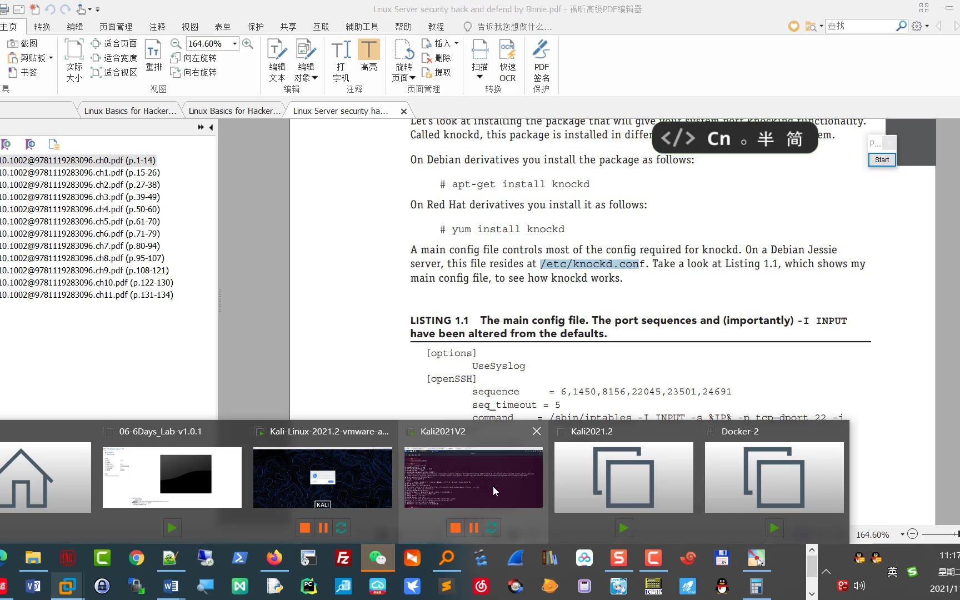960x600 pixels.
Task: Open the 注释 Comment ribbon tab
Action: pos(157,27)
